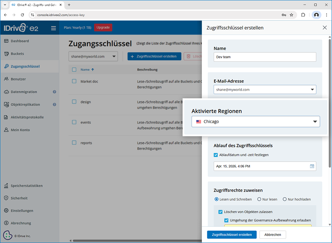The width and height of the screenshot is (332, 243).
Task: Click the help icon next to Objektreplikation
Action: [x=54, y=105]
